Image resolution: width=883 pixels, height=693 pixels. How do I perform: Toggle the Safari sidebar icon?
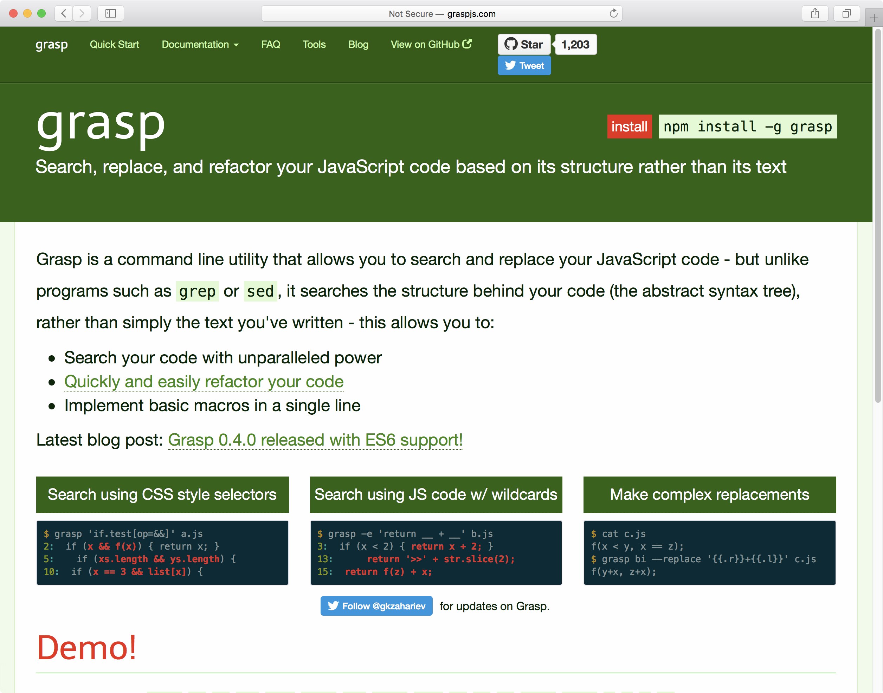(x=111, y=13)
